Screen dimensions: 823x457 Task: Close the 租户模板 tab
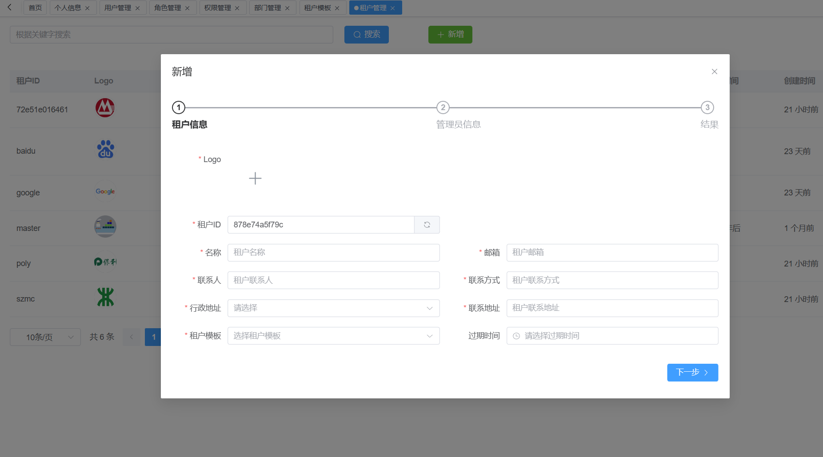point(337,8)
